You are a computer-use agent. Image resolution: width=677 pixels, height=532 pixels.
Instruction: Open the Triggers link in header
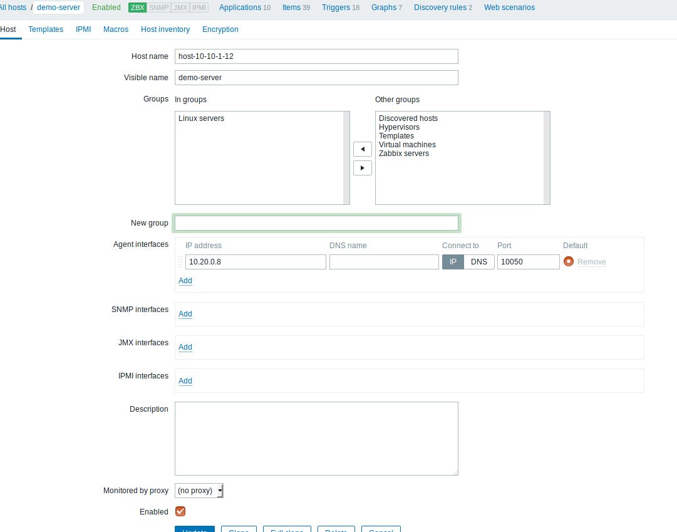coord(336,8)
